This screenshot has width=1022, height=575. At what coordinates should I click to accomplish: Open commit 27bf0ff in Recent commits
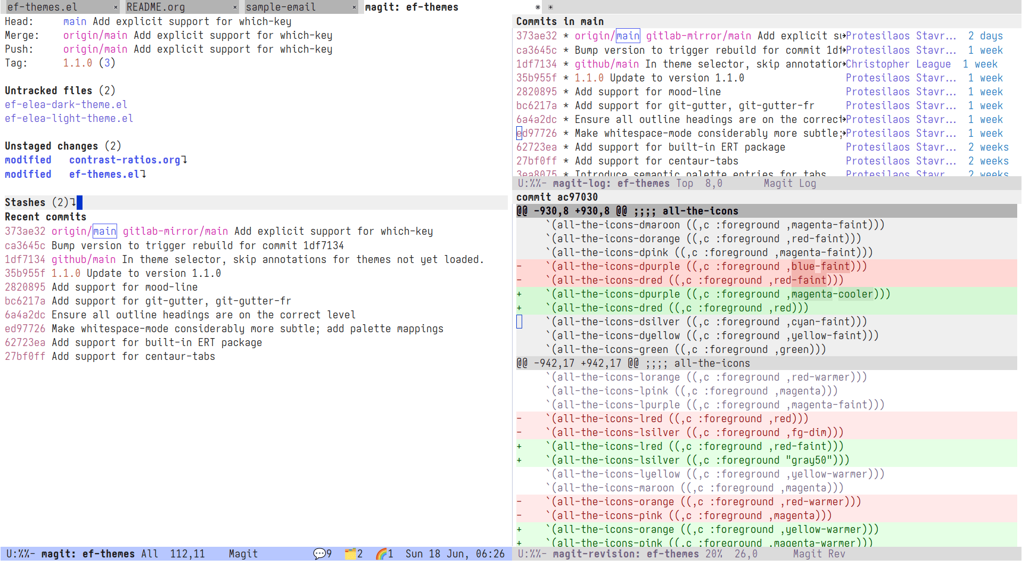pos(25,356)
